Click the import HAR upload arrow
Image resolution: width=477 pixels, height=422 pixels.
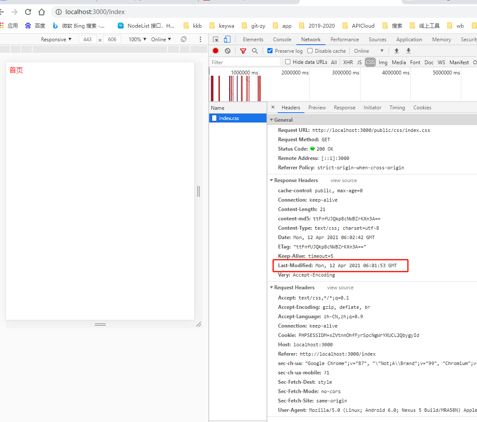tap(397, 51)
